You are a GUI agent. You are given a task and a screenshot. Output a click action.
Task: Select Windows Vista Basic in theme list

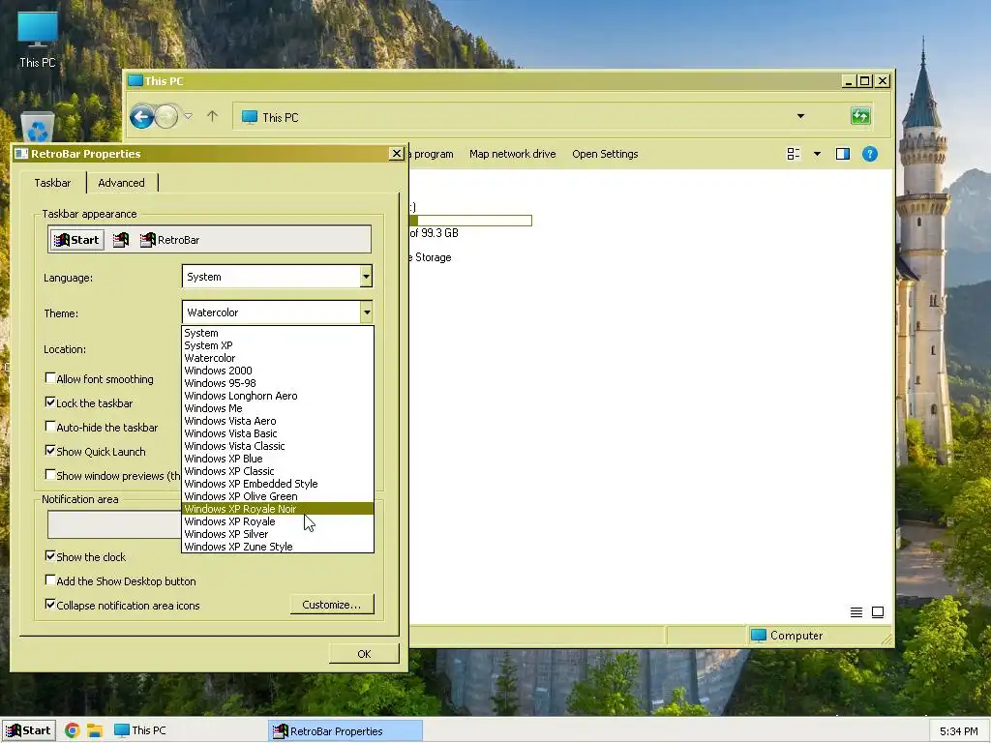click(x=278, y=433)
